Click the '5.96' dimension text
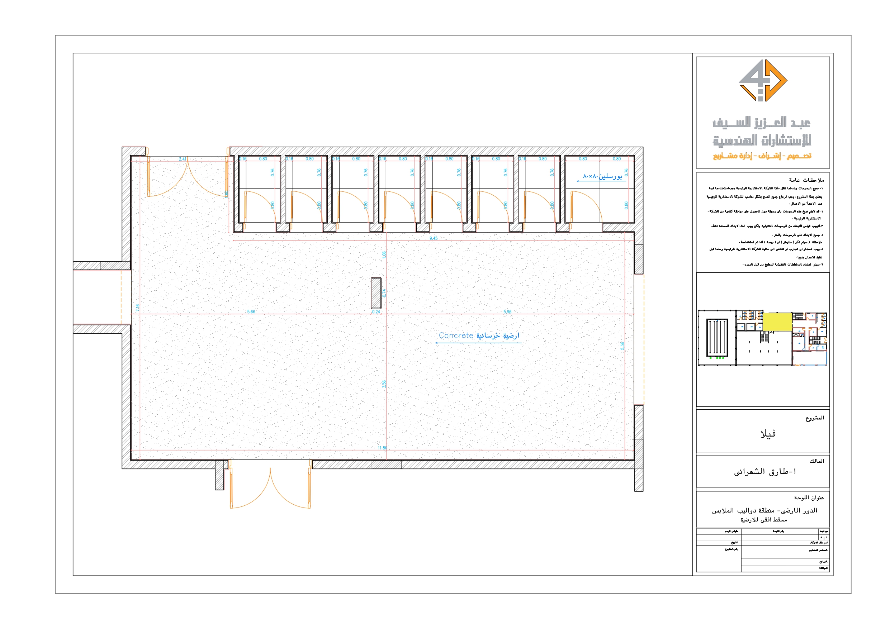The width and height of the screenshot is (890, 629). click(x=507, y=312)
